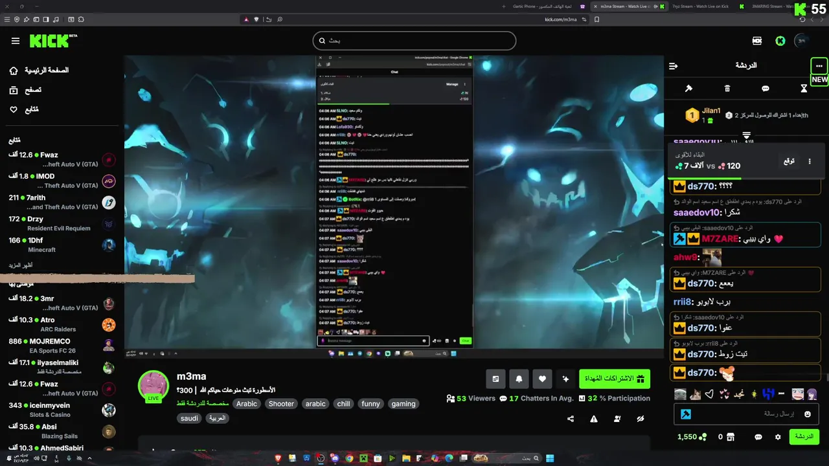Open MOJREMCO EA Sports FC 26 channel
The width and height of the screenshot is (829, 466).
point(62,346)
